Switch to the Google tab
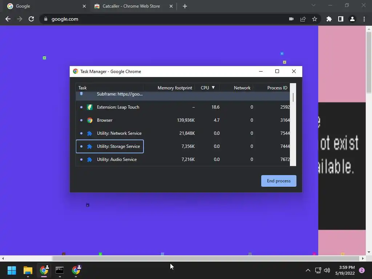Screen dimensions: 372x279 (45, 6)
